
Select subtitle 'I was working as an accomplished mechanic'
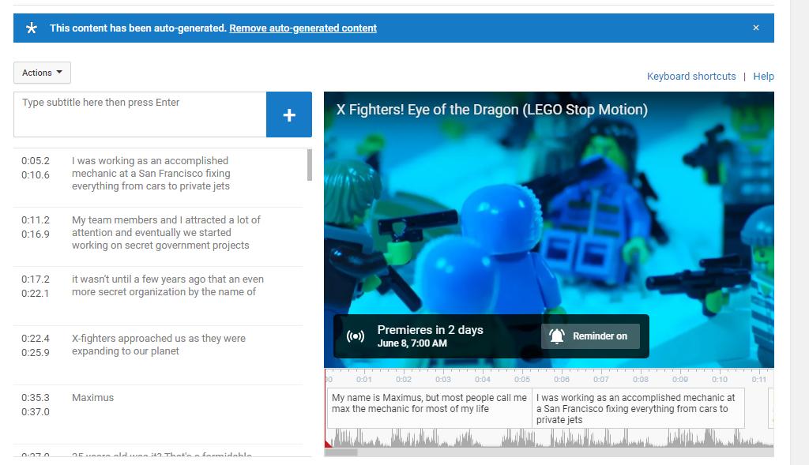tap(151, 173)
